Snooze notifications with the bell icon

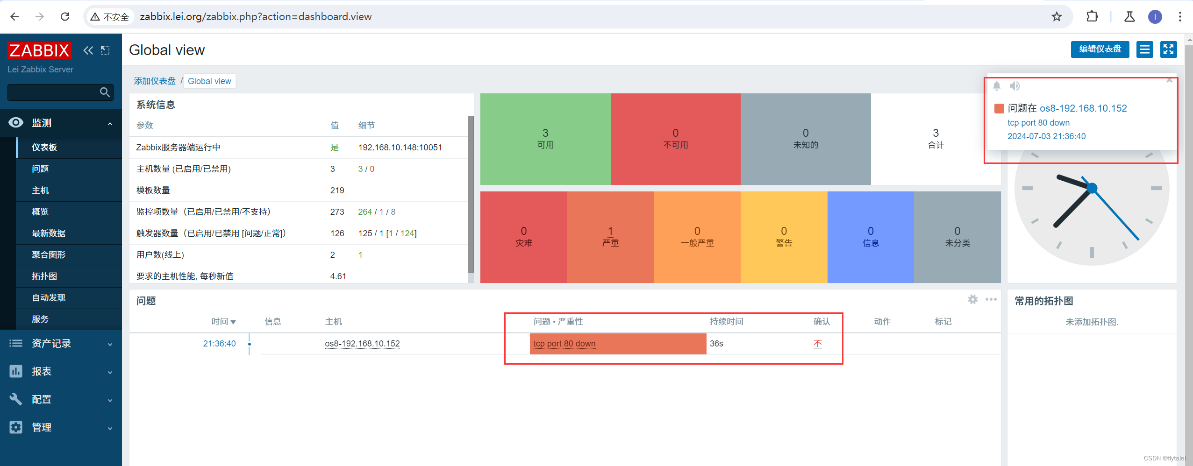click(x=997, y=86)
